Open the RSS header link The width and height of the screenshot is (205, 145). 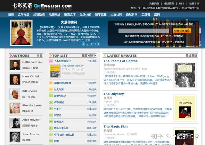coord(182,4)
